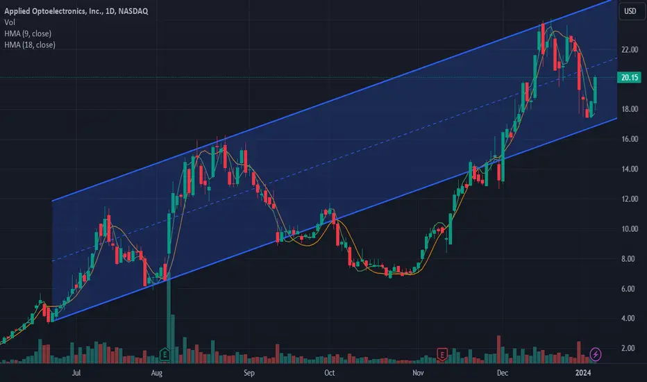The width and height of the screenshot is (647, 382).
Task: Click the August earnings 'E' marker
Action: pyautogui.click(x=165, y=354)
